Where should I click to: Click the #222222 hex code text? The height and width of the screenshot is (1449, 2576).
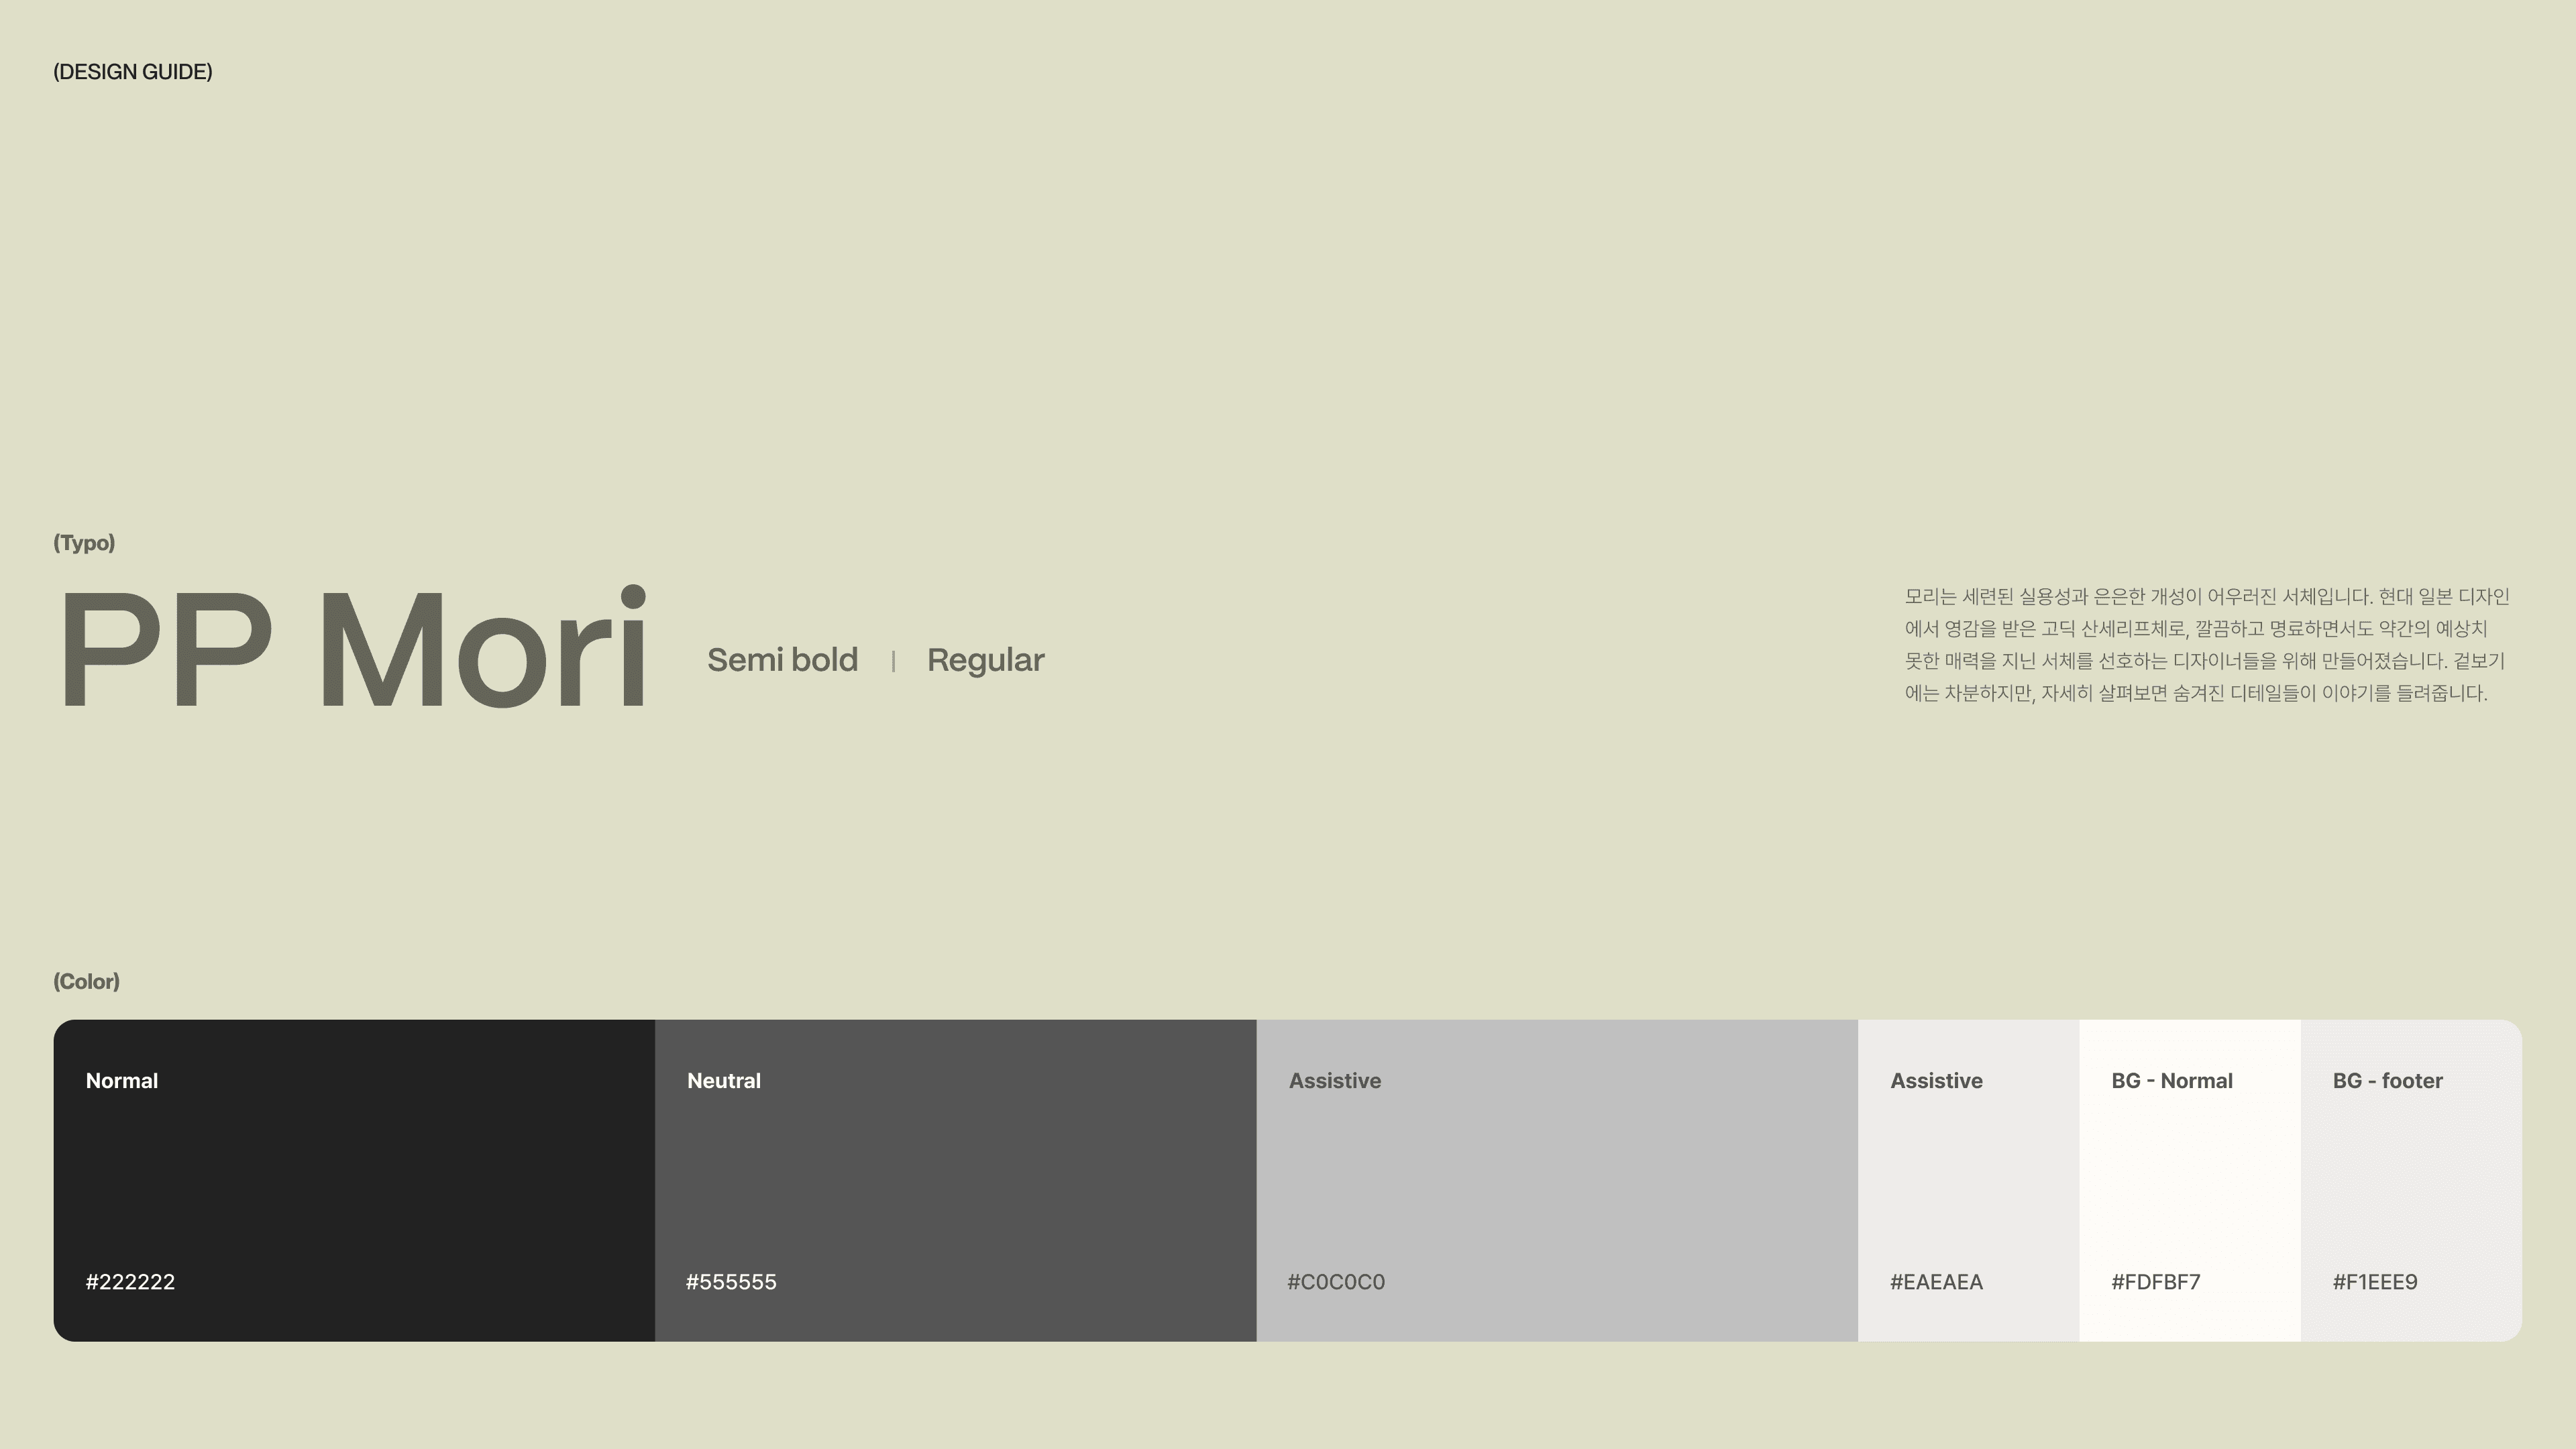point(130,1282)
